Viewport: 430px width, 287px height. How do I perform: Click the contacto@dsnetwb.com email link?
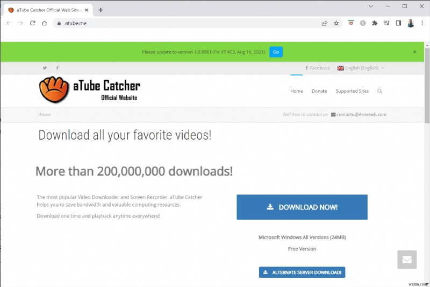[359, 115]
